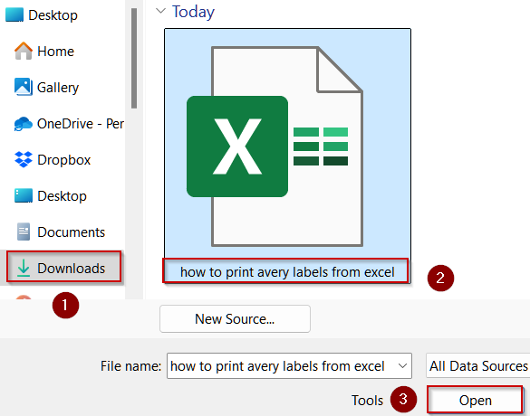Viewport: 530px width, 416px height.
Task: Open the All Data Sources file type dropdown
Action: coord(478,365)
